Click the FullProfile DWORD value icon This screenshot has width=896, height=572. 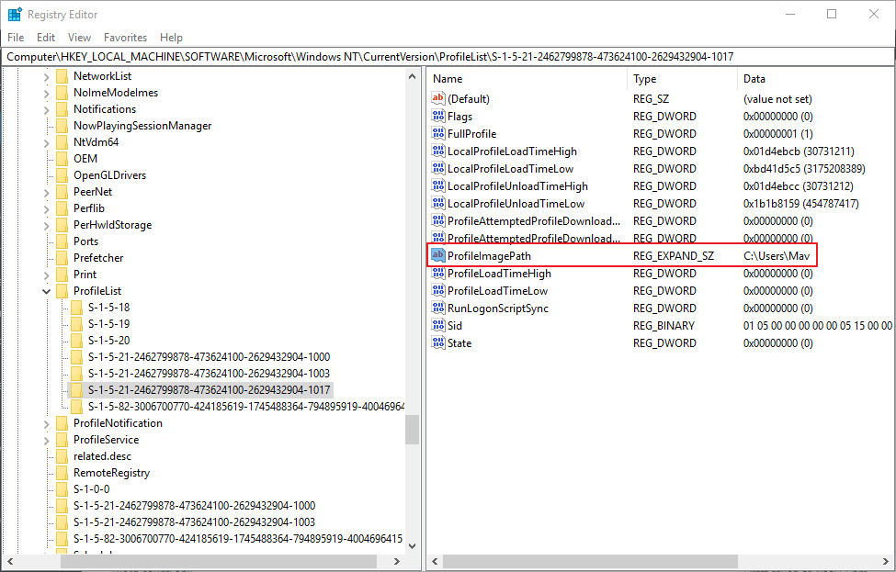(x=438, y=133)
